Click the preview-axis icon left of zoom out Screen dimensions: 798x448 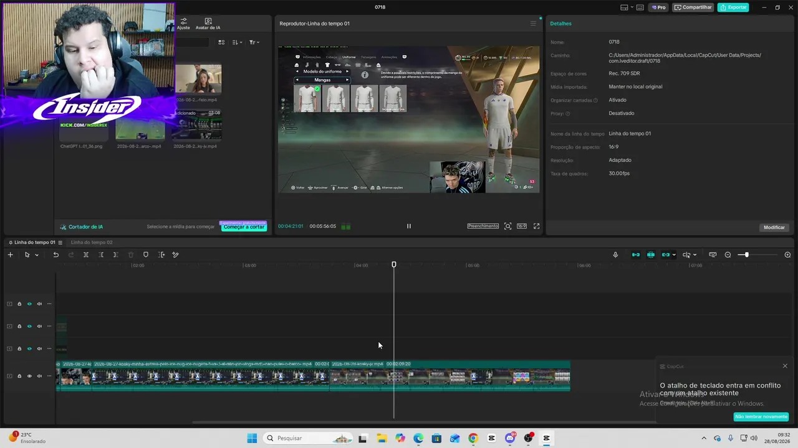(x=713, y=254)
